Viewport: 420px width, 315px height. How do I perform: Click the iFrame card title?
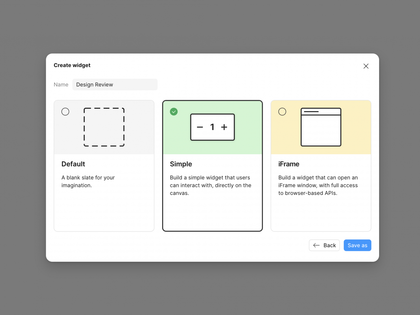(289, 164)
